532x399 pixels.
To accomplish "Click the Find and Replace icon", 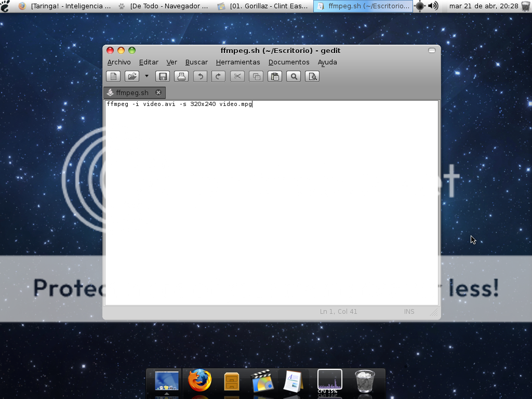I will pos(312,76).
